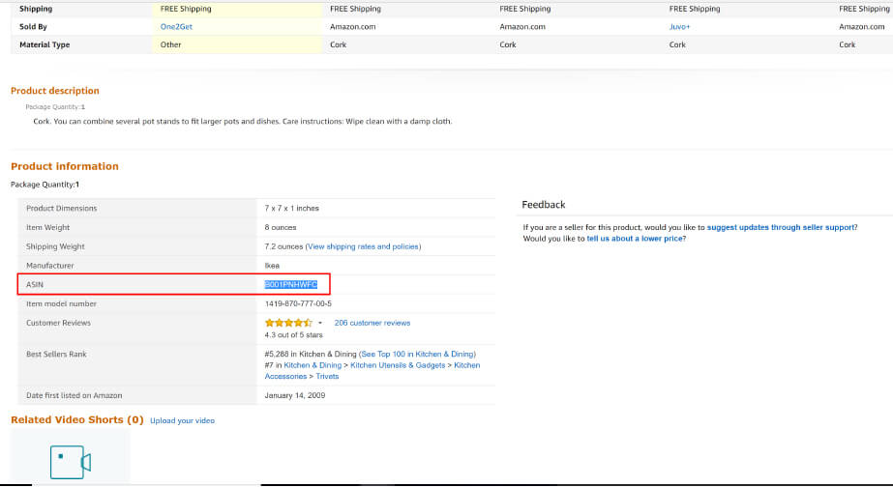The height and width of the screenshot is (487, 893).
Task: Expand the rating breakdown dropdown arrow
Action: 320,323
